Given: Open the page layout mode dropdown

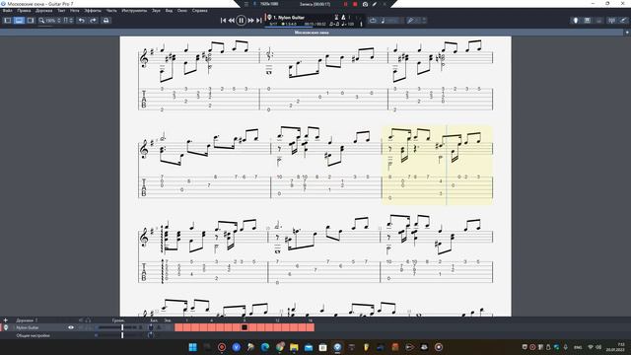Looking at the screenshot, I should (x=68, y=20).
